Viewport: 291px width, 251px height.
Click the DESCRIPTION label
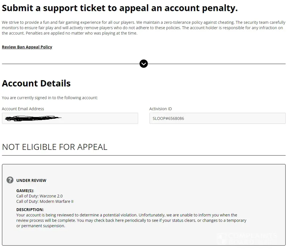(x=30, y=210)
